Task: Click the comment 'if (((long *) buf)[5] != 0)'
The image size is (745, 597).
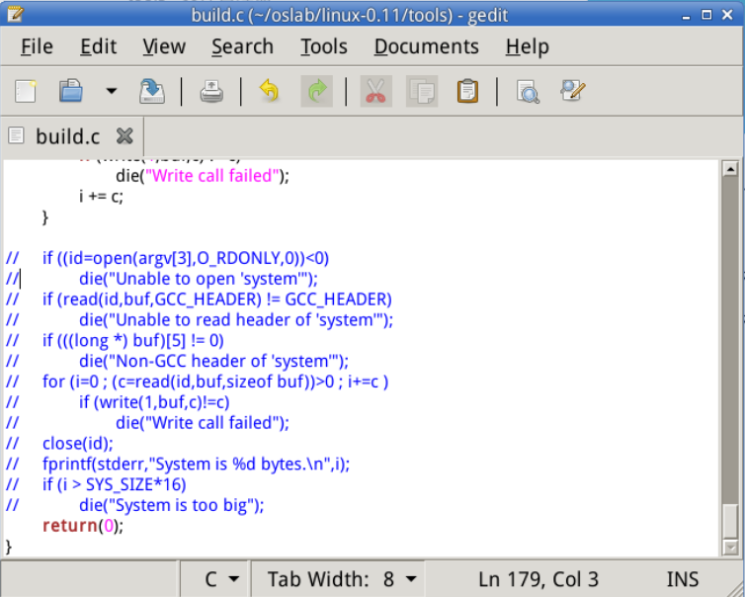Action: pos(115,340)
